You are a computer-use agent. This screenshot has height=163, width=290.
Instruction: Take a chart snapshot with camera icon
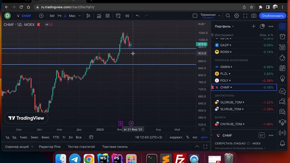click(254, 16)
